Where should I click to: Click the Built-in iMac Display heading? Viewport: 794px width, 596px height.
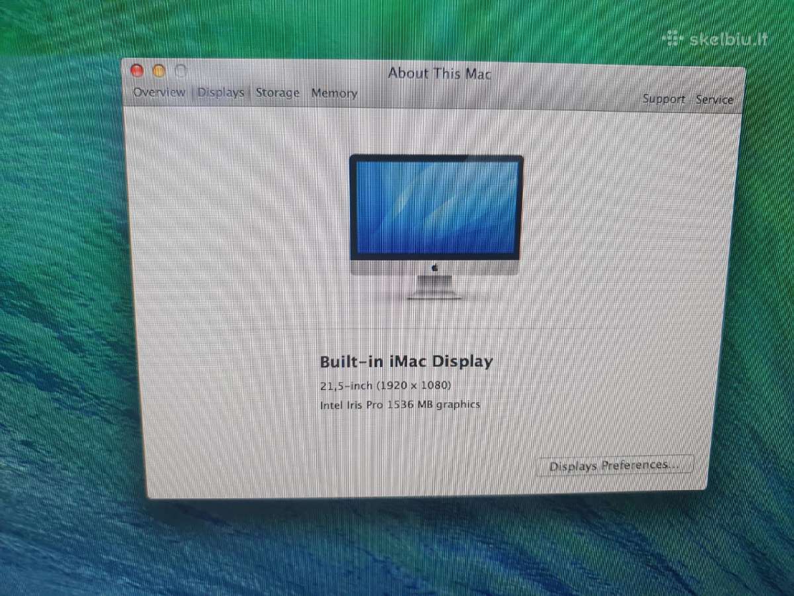[406, 362]
